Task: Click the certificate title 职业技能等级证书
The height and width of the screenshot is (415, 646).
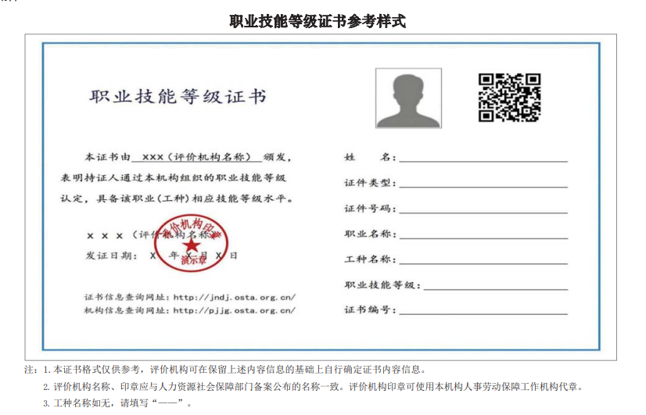Action: (178, 97)
